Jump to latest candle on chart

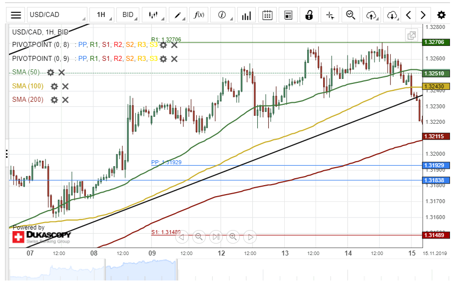pyautogui.click(x=250, y=237)
